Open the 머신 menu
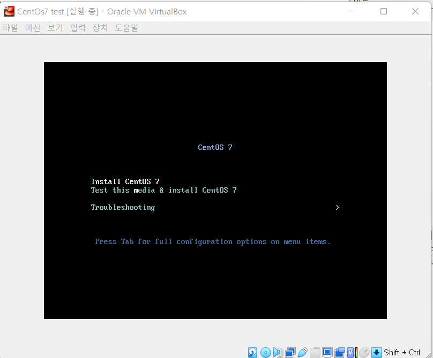Screen dimensions: 433x358 [x=33, y=28]
